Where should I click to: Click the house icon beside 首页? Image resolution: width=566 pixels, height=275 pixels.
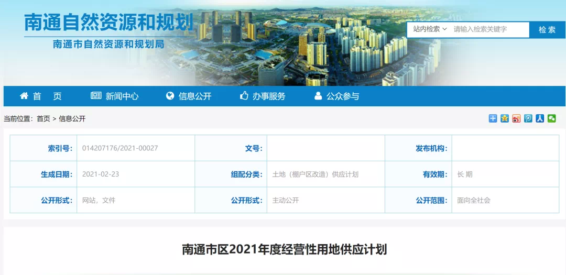click(24, 96)
